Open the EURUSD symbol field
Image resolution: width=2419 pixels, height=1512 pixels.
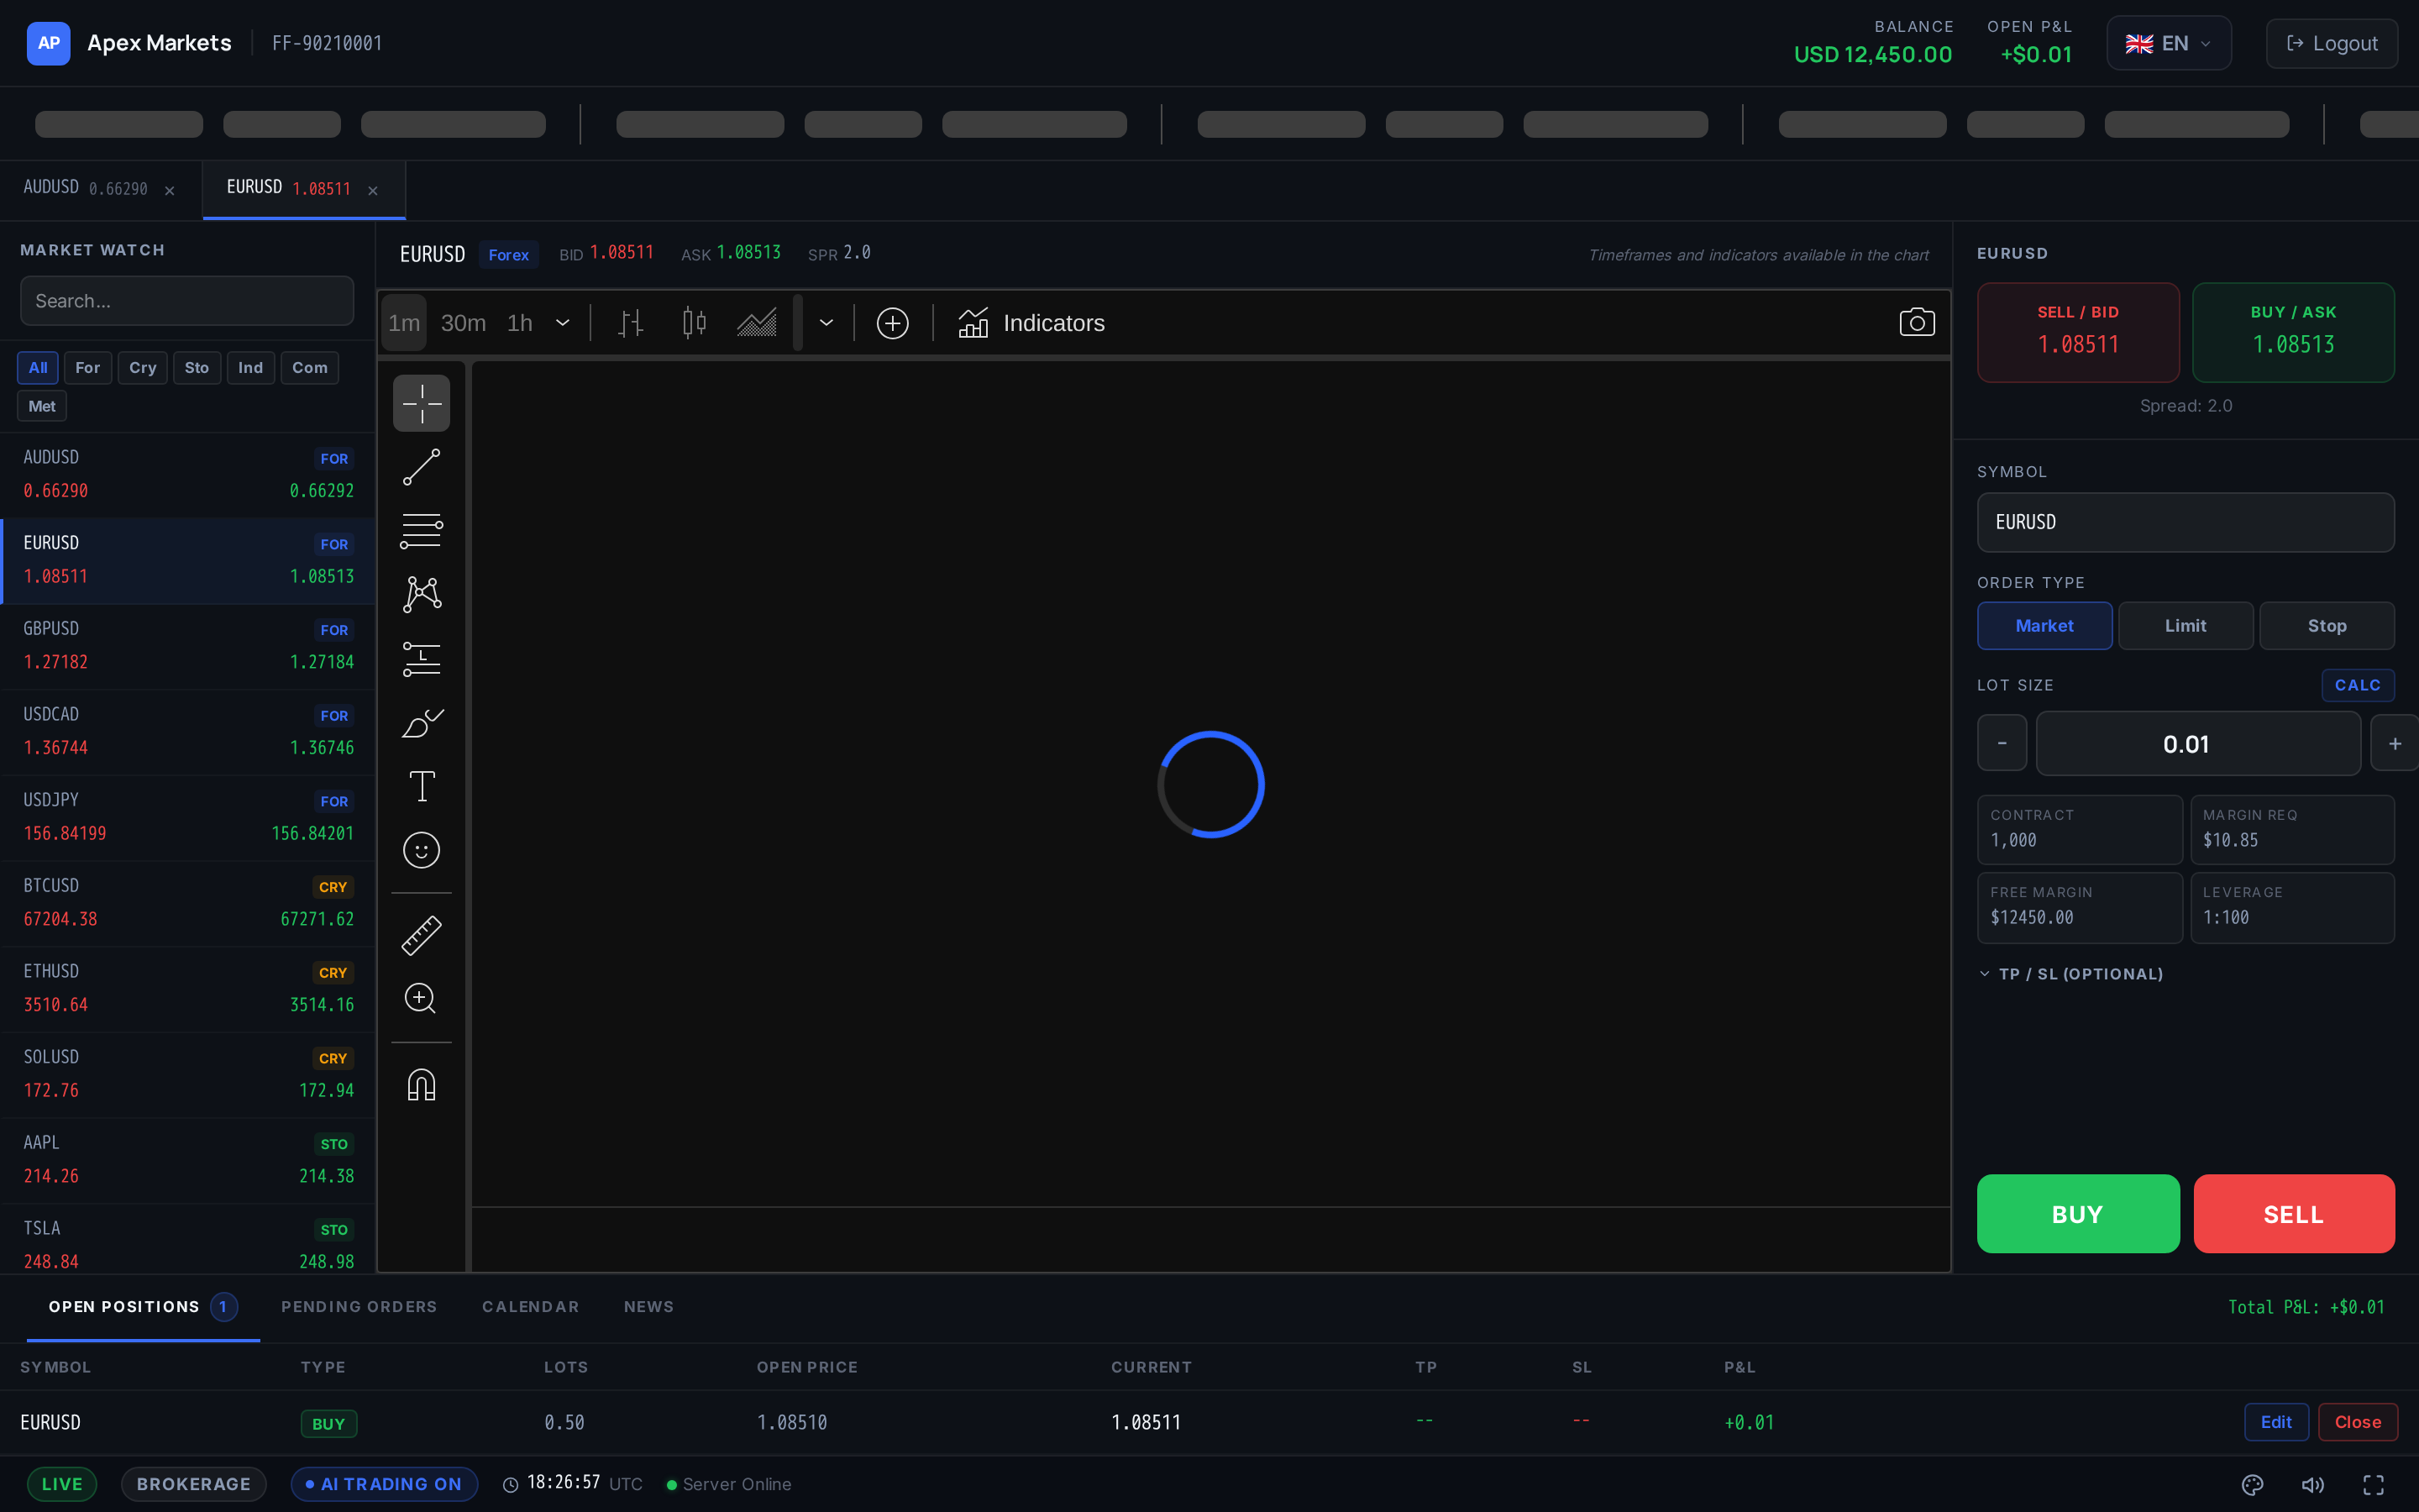(x=2185, y=522)
